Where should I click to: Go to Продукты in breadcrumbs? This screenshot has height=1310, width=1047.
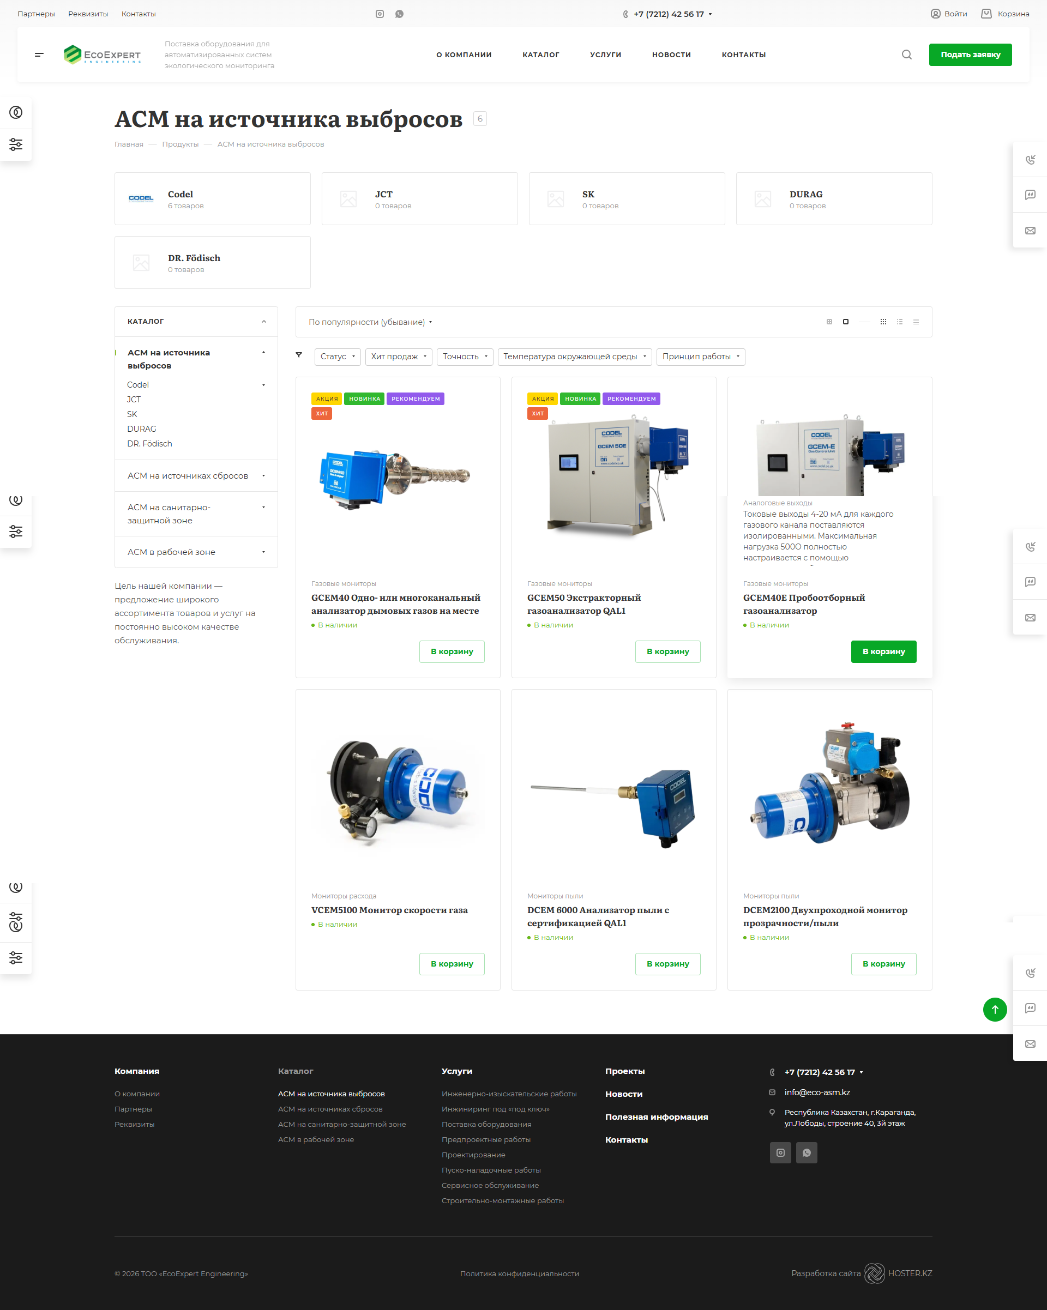click(180, 144)
